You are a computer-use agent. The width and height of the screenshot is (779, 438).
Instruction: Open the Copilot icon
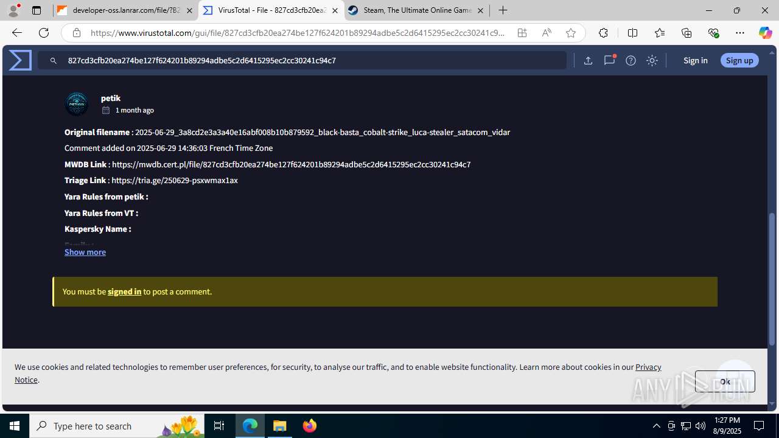(765, 33)
